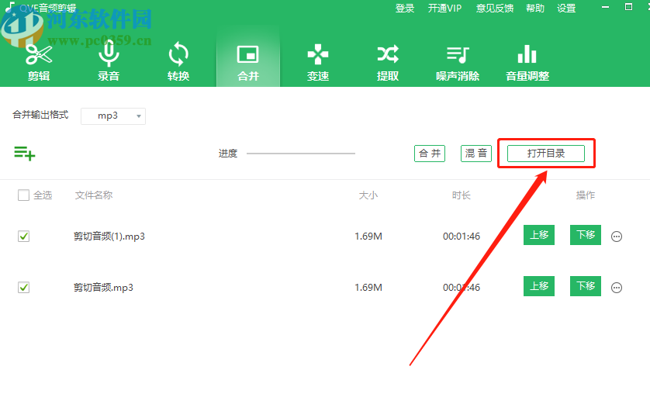
Task: Open 意见反馈 feedback menu
Action: pyautogui.click(x=495, y=9)
